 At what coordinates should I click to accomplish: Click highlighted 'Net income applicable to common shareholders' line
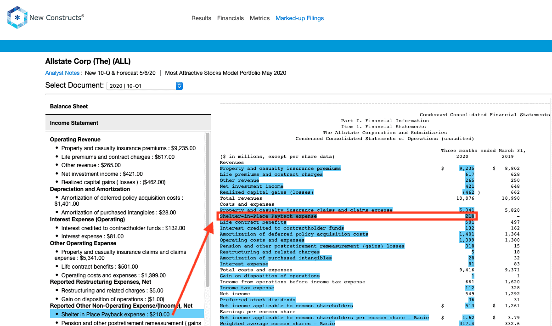click(x=286, y=306)
